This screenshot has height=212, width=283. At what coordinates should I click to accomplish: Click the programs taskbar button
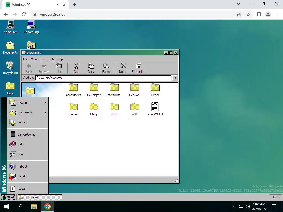[x=40, y=197]
